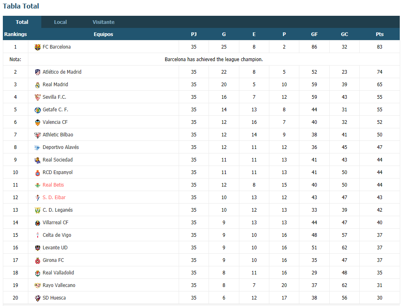The width and height of the screenshot is (401, 306).
Task: Click the Celta de Vigo crest icon
Action: coord(38,235)
